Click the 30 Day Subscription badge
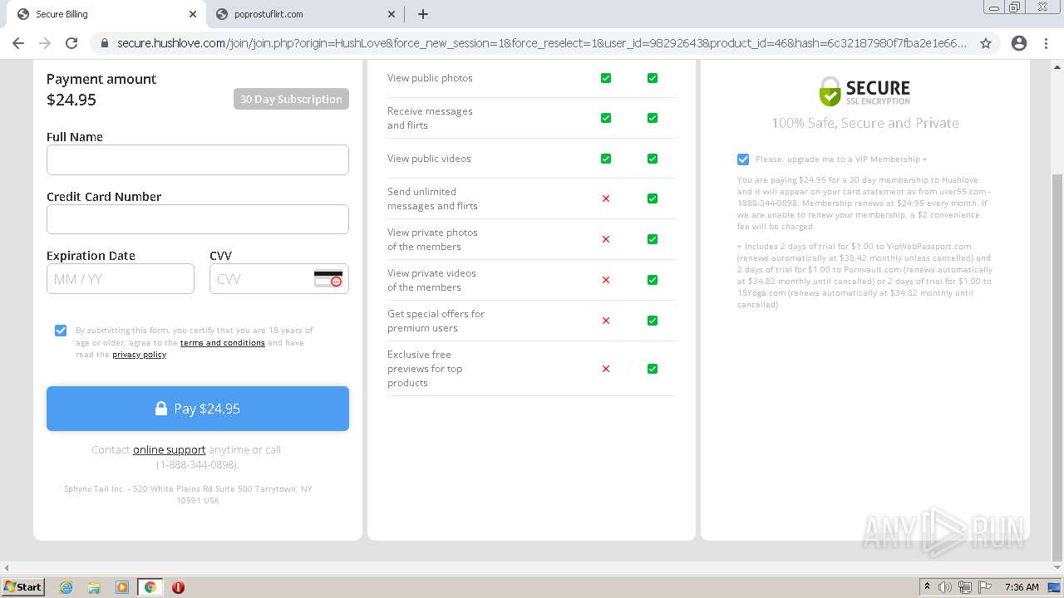The image size is (1064, 598). 291,99
